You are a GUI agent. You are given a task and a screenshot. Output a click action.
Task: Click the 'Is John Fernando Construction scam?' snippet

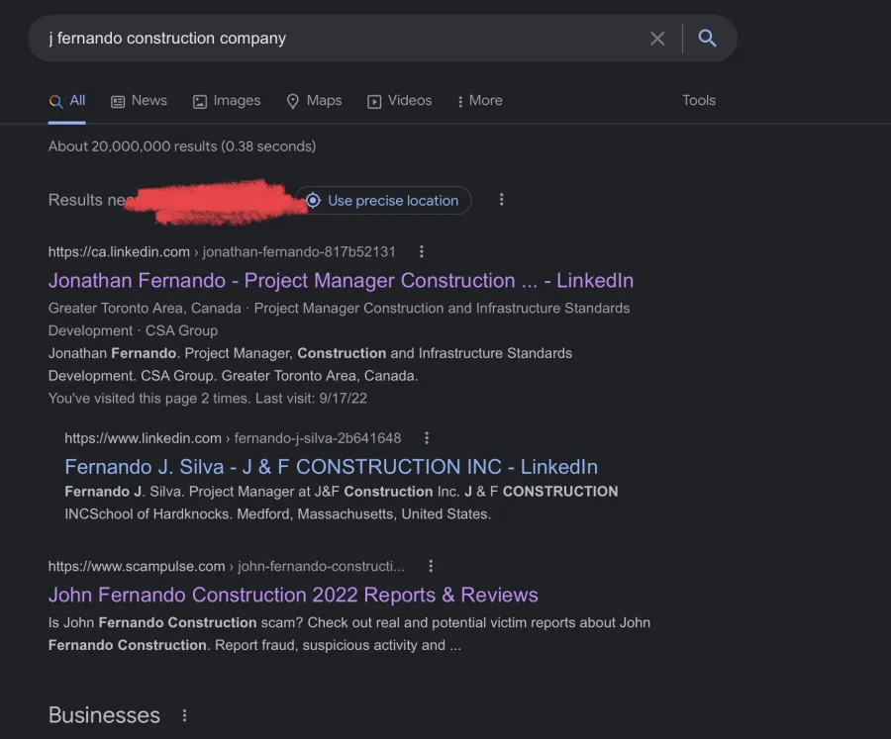click(348, 634)
